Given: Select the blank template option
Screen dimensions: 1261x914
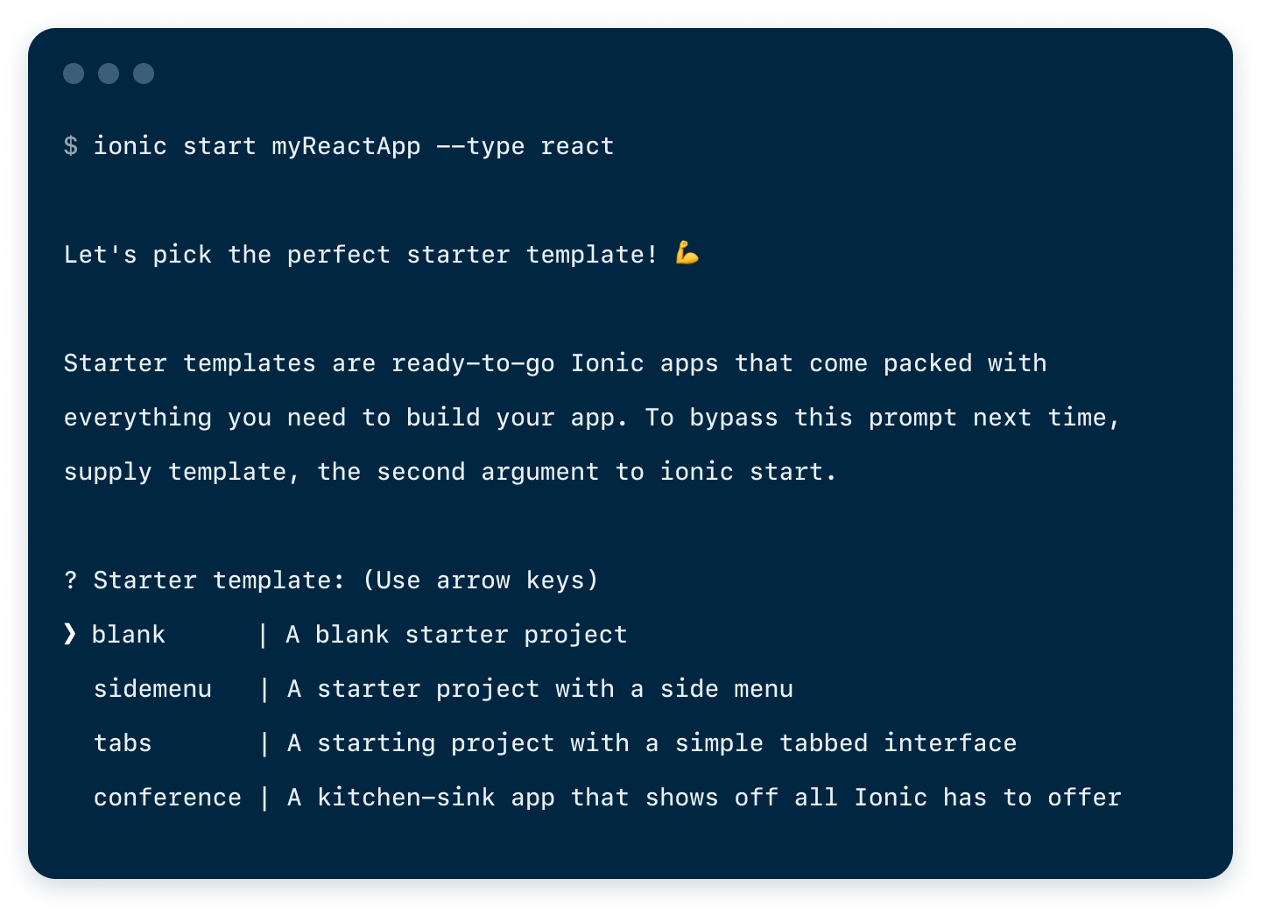Looking at the screenshot, I should coord(129,634).
